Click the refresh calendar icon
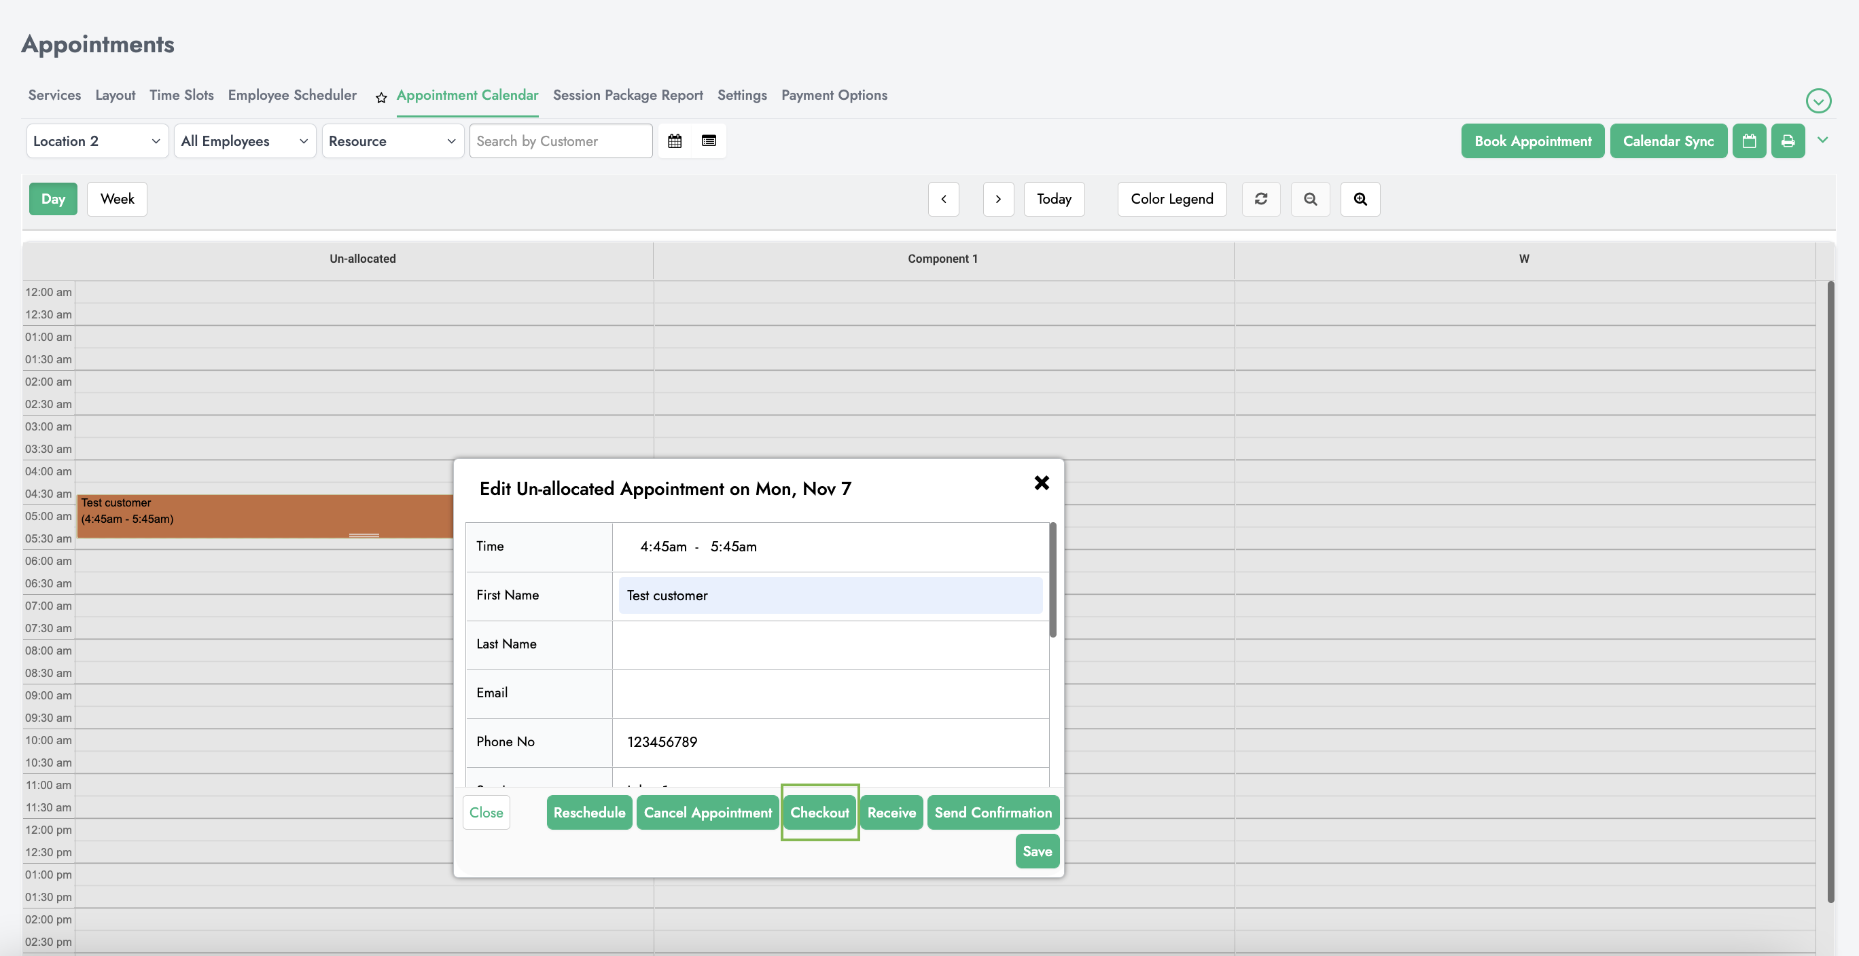This screenshot has height=956, width=1859. [1261, 199]
